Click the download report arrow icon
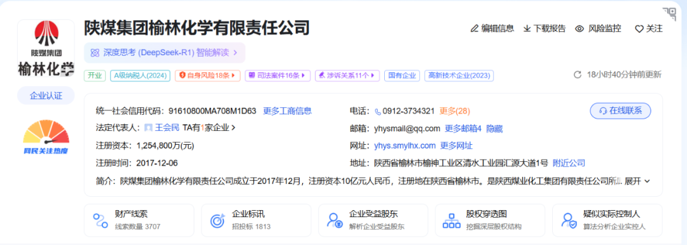The image size is (687, 245). pos(527,29)
